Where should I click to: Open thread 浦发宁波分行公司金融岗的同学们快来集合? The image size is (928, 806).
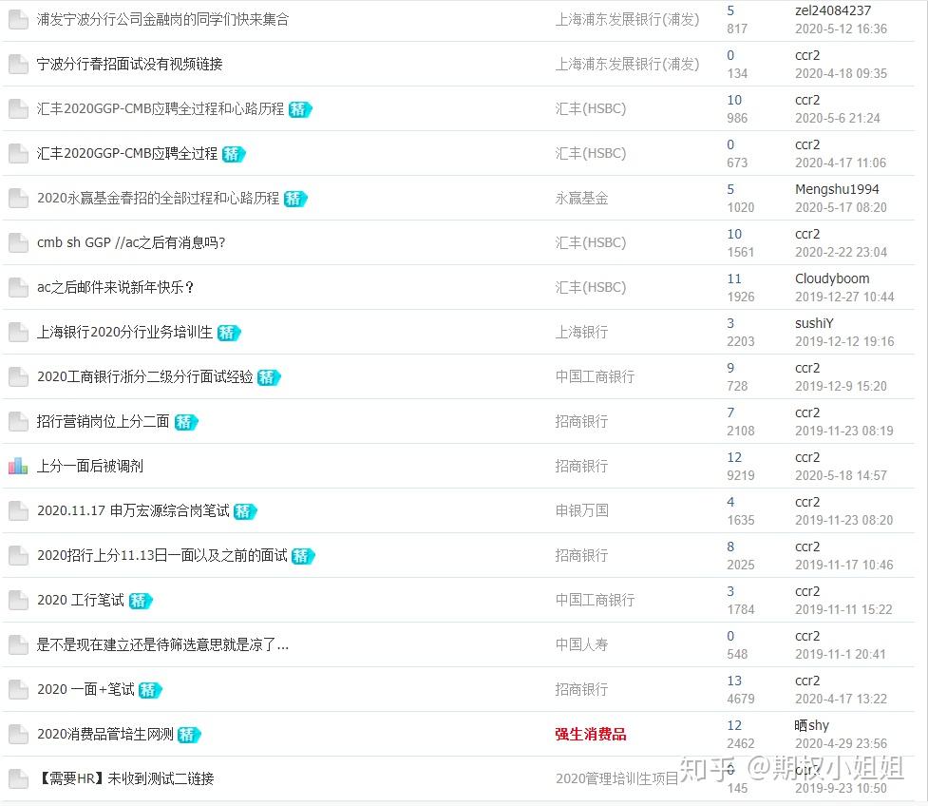click(162, 20)
